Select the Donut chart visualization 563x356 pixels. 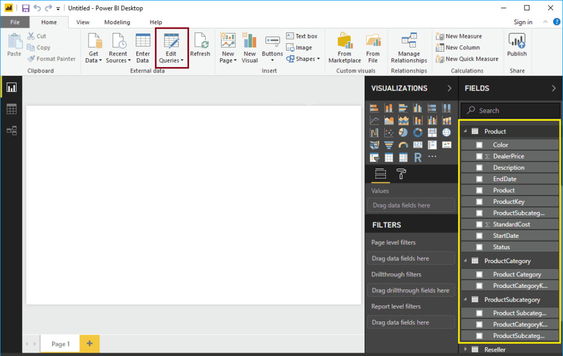point(418,132)
